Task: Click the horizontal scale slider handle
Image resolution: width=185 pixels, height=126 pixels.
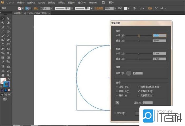Action: tap(139, 35)
